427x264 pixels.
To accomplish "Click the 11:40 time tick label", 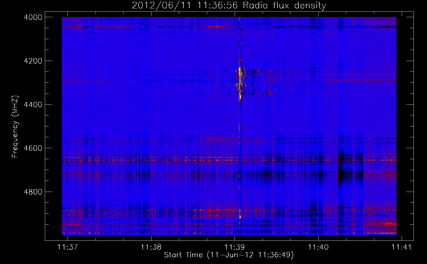I will coord(318,247).
